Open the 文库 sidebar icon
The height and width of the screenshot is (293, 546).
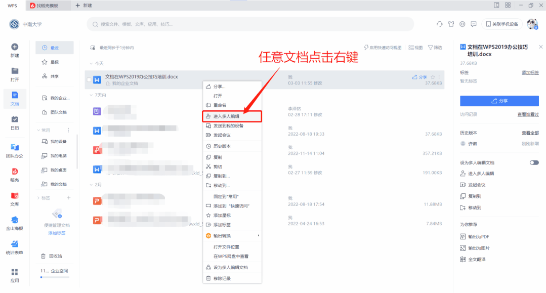[15, 196]
